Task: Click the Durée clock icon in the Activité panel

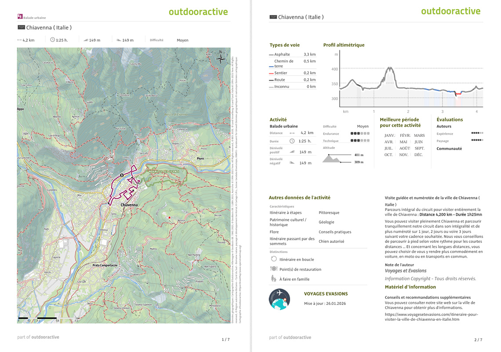Action: tap(292, 141)
